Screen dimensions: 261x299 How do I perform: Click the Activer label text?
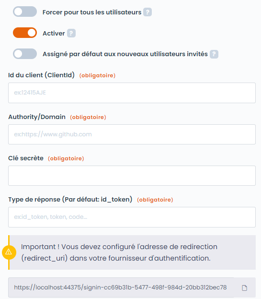tap(54, 34)
